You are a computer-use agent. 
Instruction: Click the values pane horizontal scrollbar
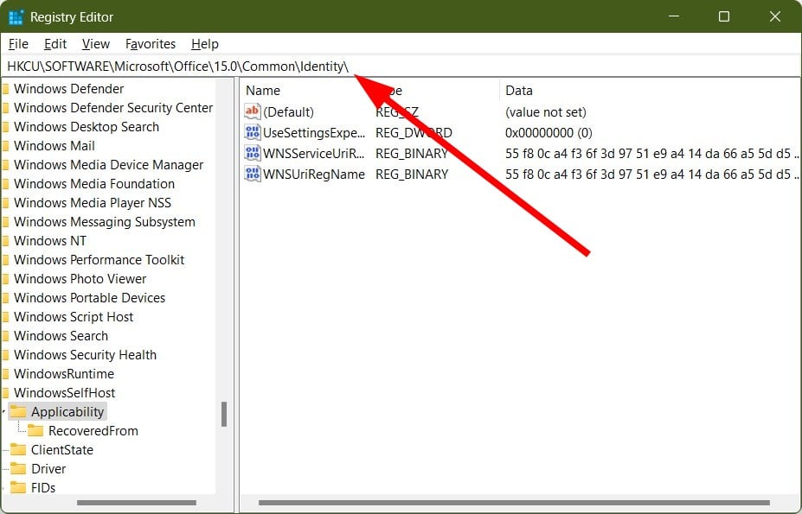coord(514,503)
